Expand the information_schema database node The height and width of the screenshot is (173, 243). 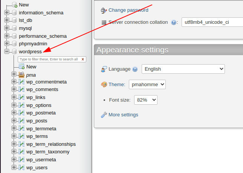7,12
